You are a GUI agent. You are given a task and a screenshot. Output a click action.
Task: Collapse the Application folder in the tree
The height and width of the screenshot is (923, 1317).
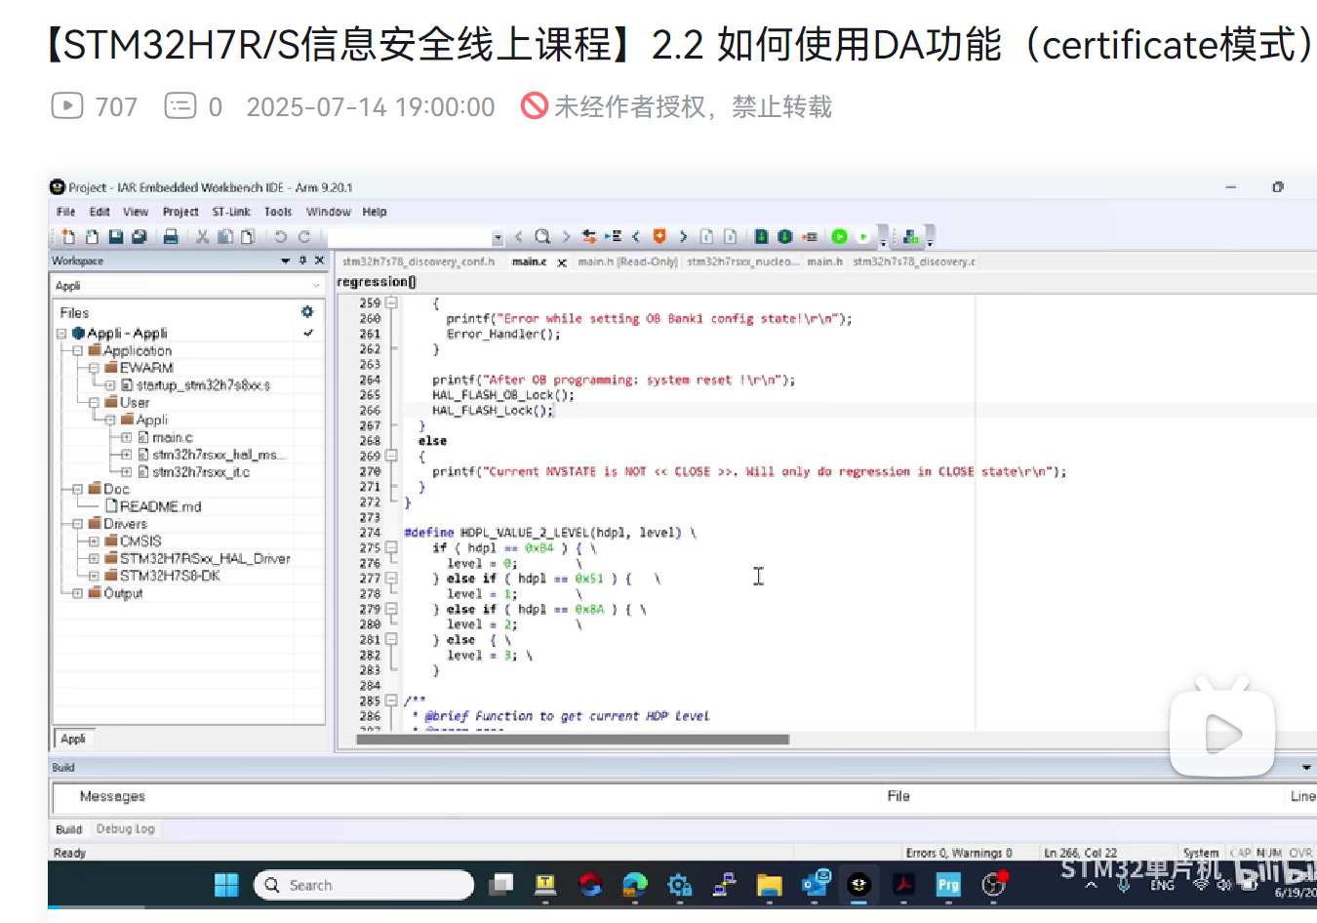[x=77, y=350]
